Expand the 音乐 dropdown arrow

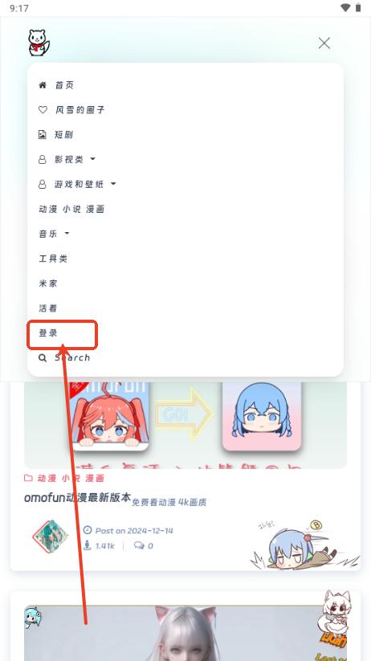click(x=67, y=233)
